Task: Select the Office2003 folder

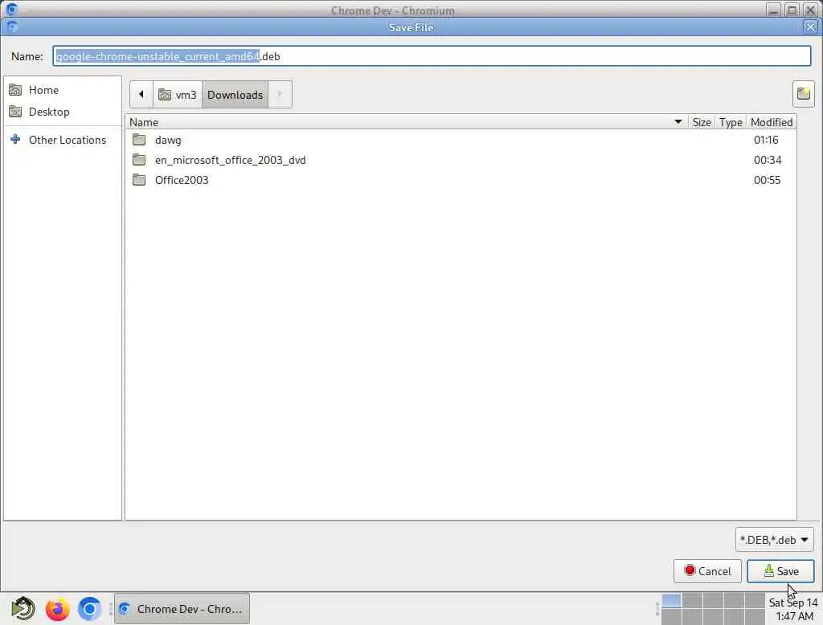Action: click(x=461, y=180)
